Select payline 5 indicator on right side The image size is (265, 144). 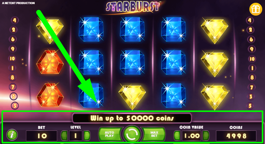click(x=250, y=106)
